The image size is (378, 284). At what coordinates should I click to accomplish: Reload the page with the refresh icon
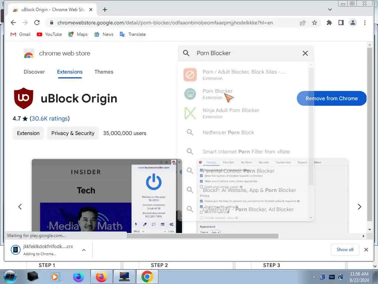tap(37, 23)
